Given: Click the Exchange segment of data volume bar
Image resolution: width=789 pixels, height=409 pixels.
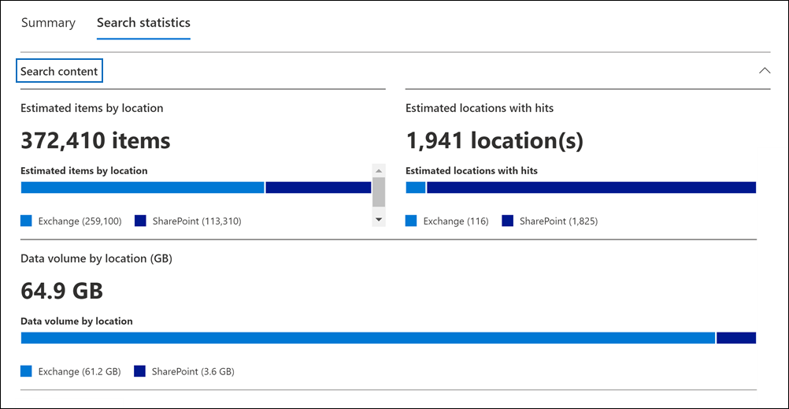Looking at the screenshot, I should click(x=368, y=338).
